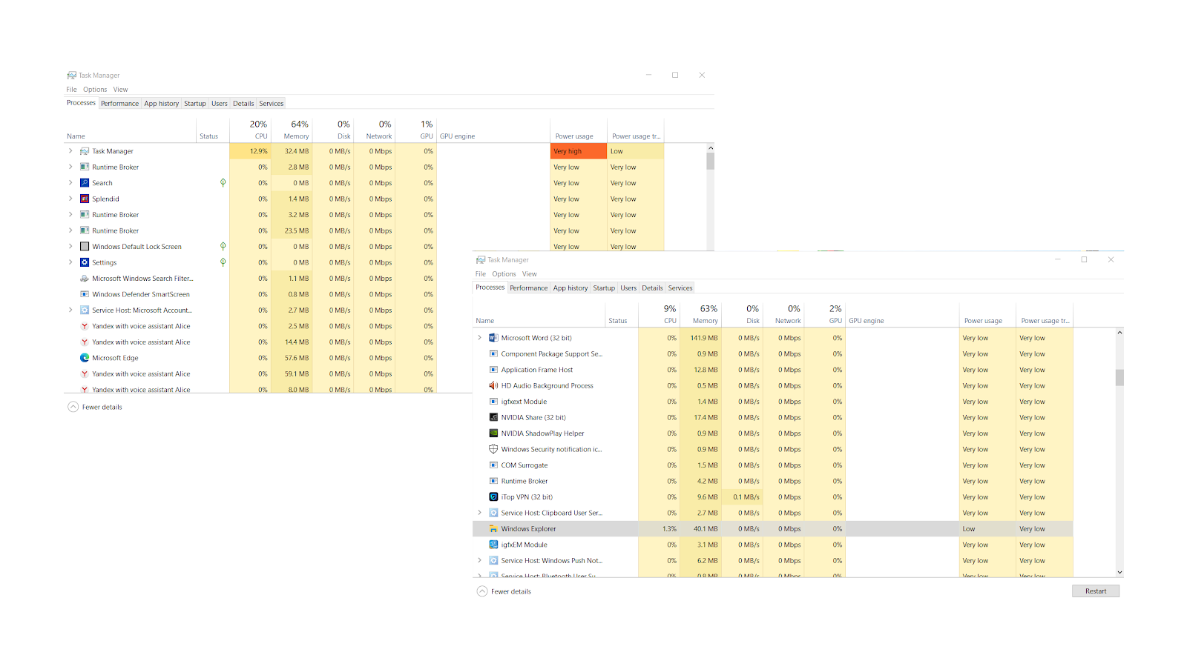
Task: Click Fewer details in the front window
Action: click(x=504, y=591)
